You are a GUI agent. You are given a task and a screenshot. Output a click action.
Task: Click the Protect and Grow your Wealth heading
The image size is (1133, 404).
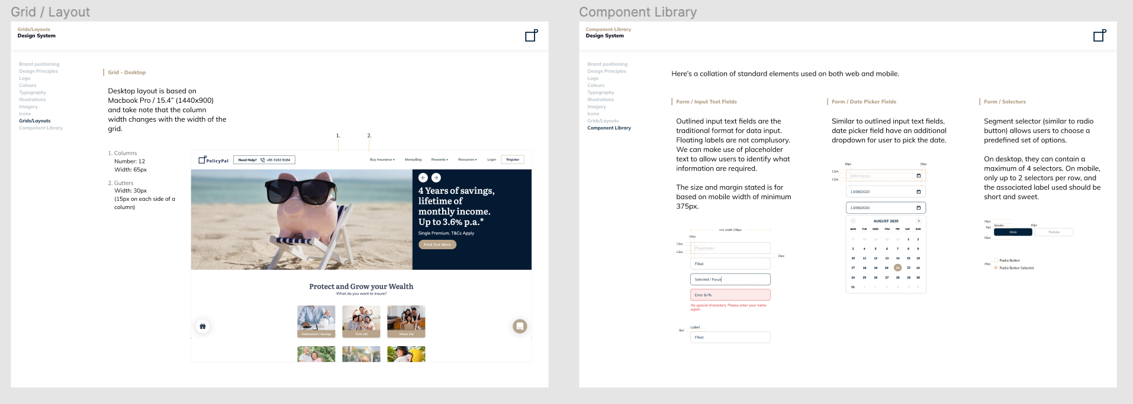361,286
